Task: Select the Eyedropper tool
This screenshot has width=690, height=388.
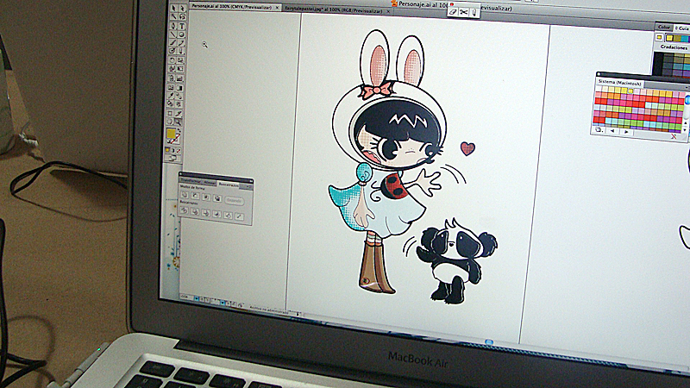Action: (x=171, y=96)
